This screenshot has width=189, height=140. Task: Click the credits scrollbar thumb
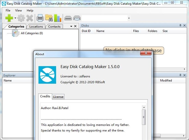tap(144, 117)
